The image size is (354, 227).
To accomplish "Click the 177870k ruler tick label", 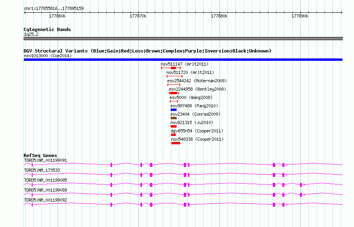I will (138, 16).
